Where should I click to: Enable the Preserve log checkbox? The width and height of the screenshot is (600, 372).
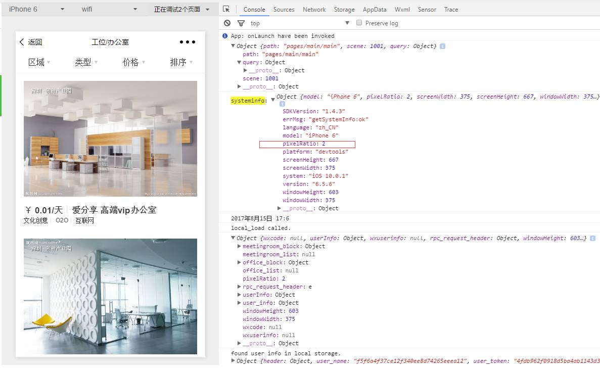359,23
